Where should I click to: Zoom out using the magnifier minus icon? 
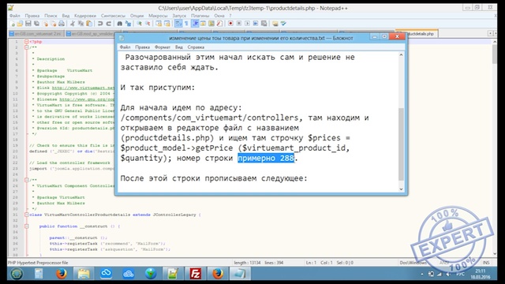coord(148,24)
